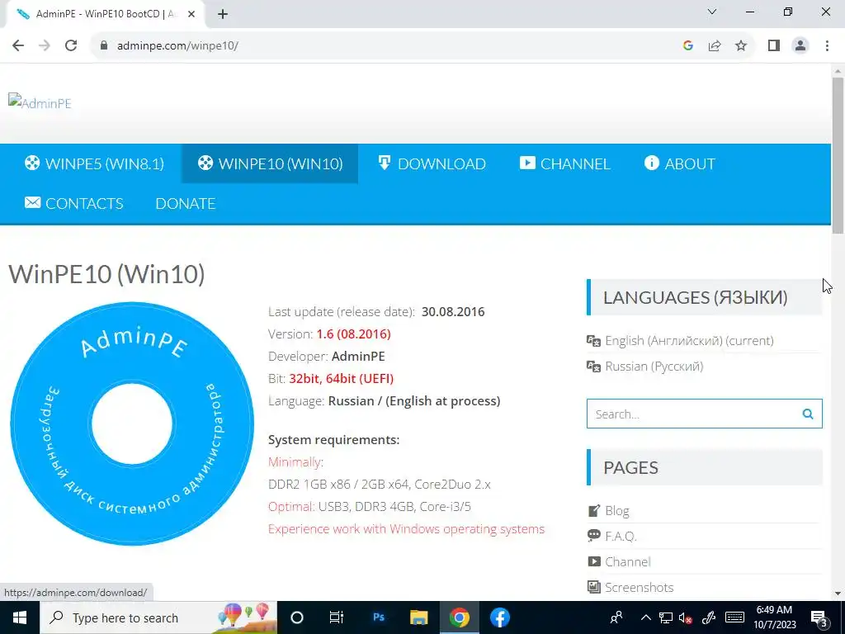Close the AdminPE browser tab
The width and height of the screenshot is (845, 634).
[191, 14]
